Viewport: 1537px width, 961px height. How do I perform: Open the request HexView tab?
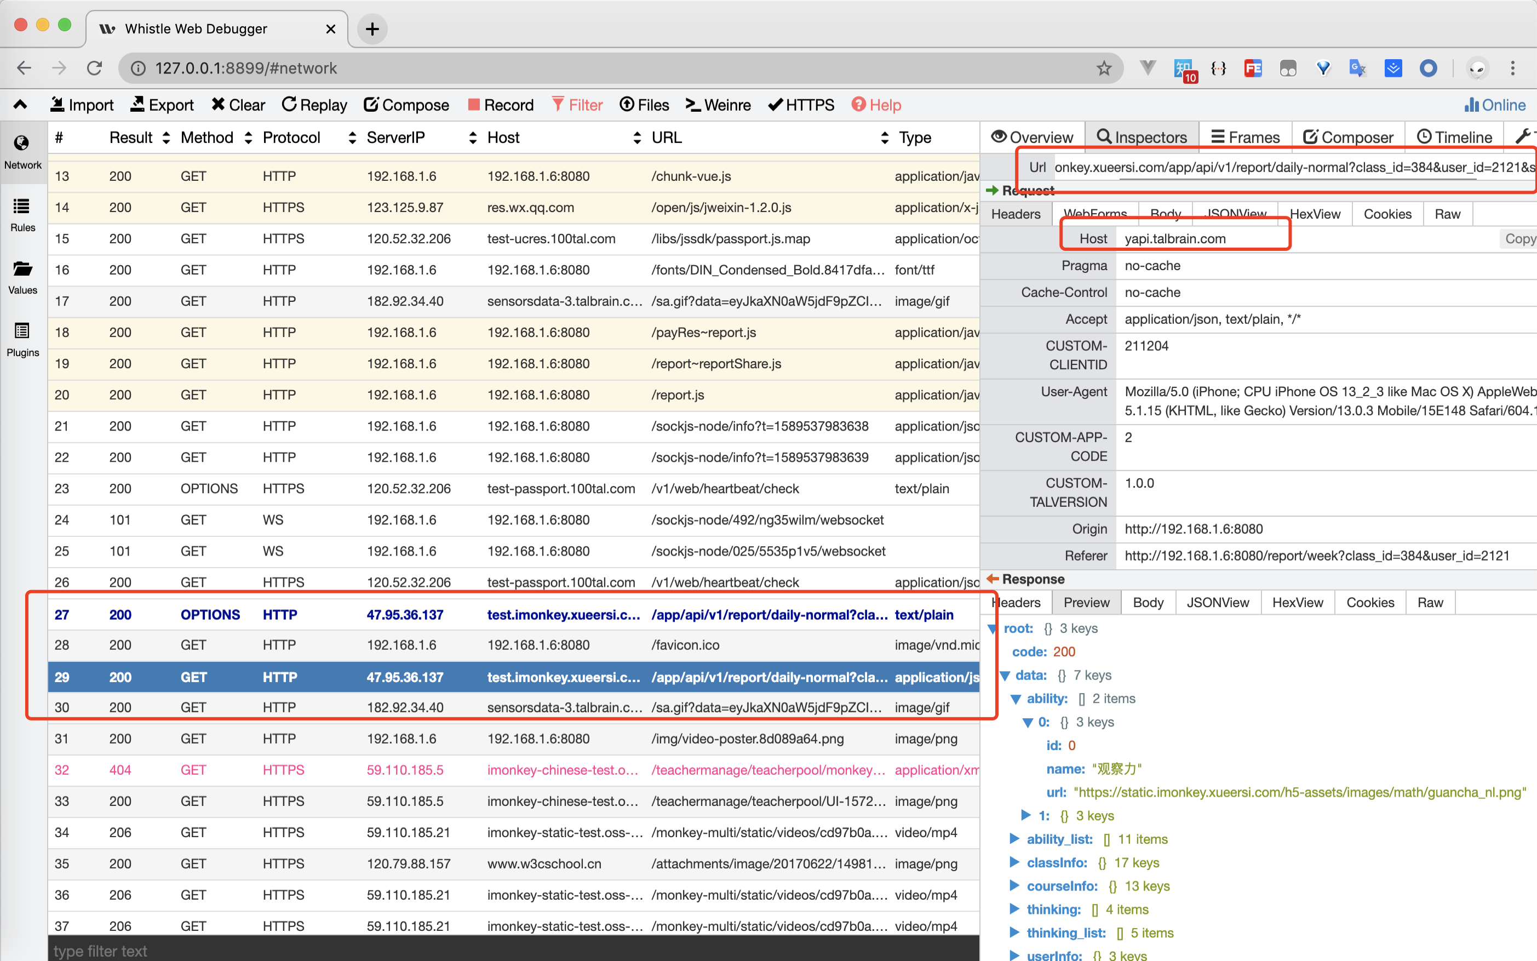pyautogui.click(x=1315, y=214)
